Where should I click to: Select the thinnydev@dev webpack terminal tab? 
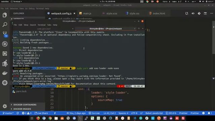[x=105, y=29]
